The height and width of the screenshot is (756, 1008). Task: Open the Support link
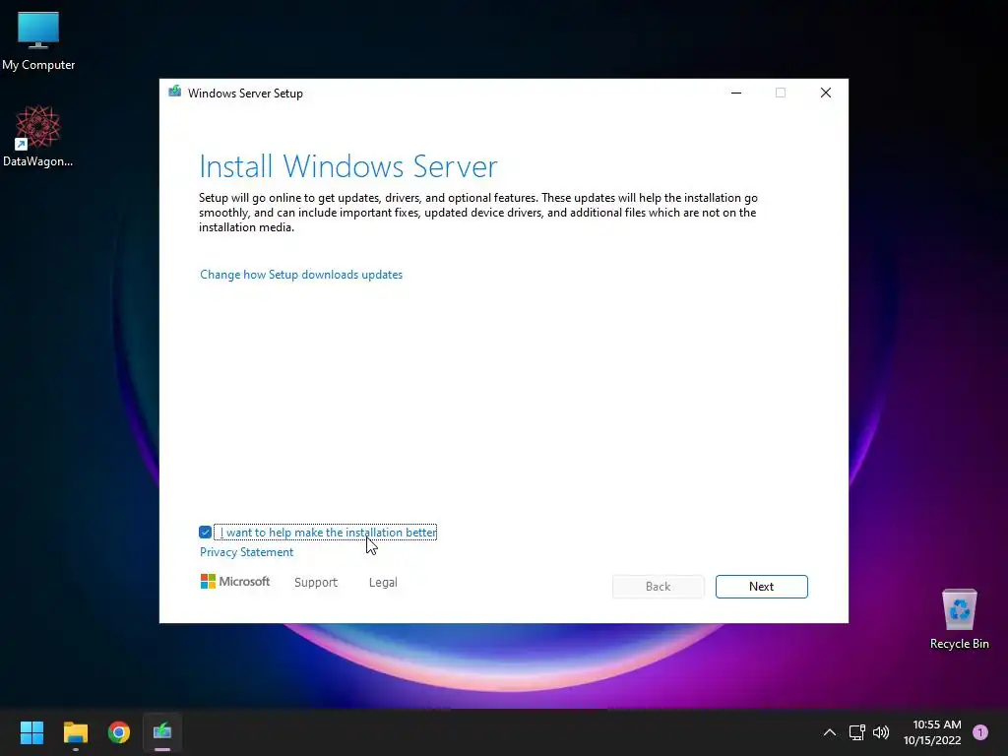[316, 583]
